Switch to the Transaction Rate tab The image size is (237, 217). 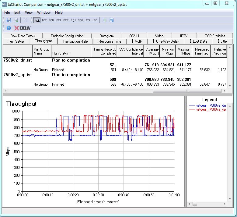click(75, 41)
